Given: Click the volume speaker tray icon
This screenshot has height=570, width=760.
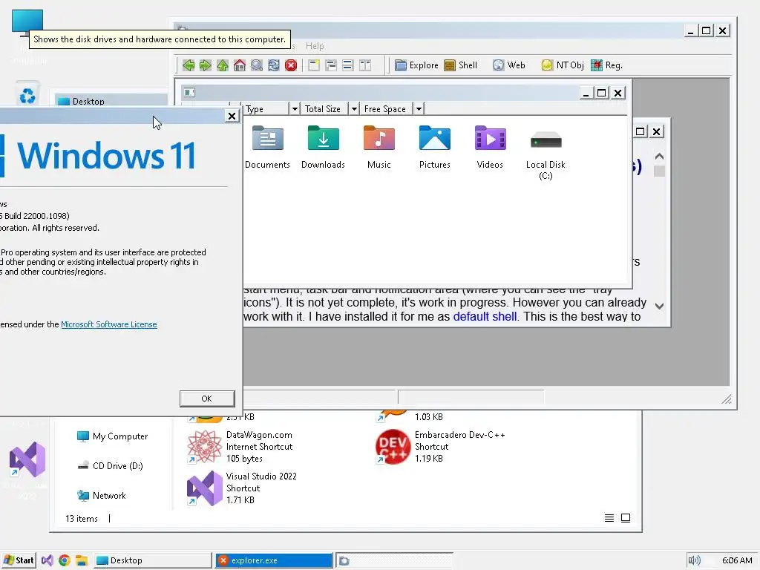Looking at the screenshot, I should (694, 560).
